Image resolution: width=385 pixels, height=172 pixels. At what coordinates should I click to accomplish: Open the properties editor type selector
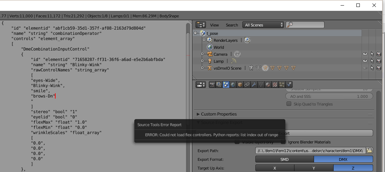[201, 85]
